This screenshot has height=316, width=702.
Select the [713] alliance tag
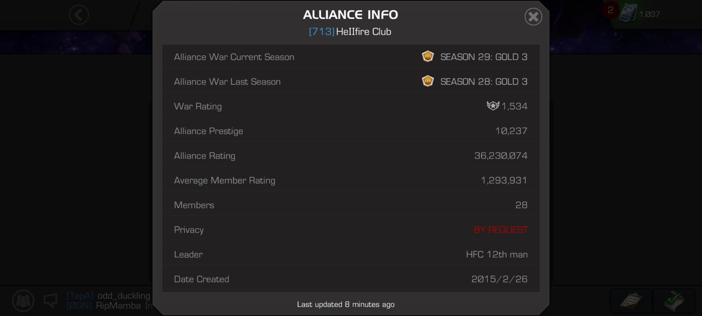(321, 32)
